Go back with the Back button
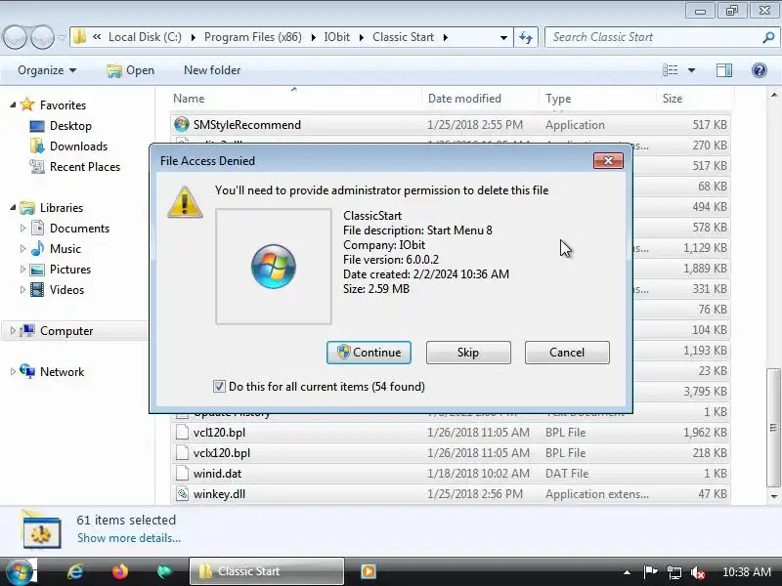The image size is (782, 586). click(x=15, y=37)
